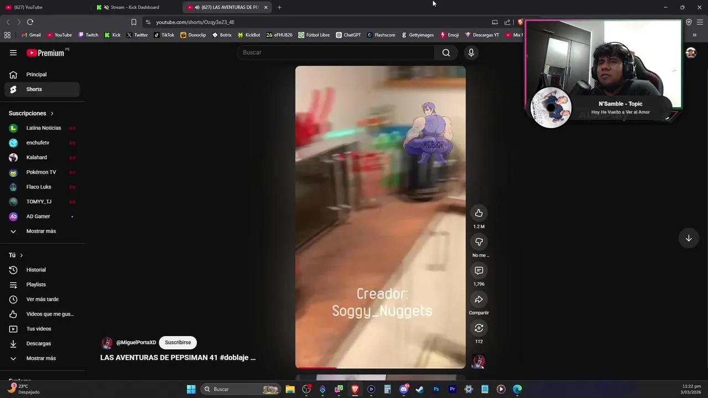
Task: Open the Principal home page
Action: click(42, 75)
